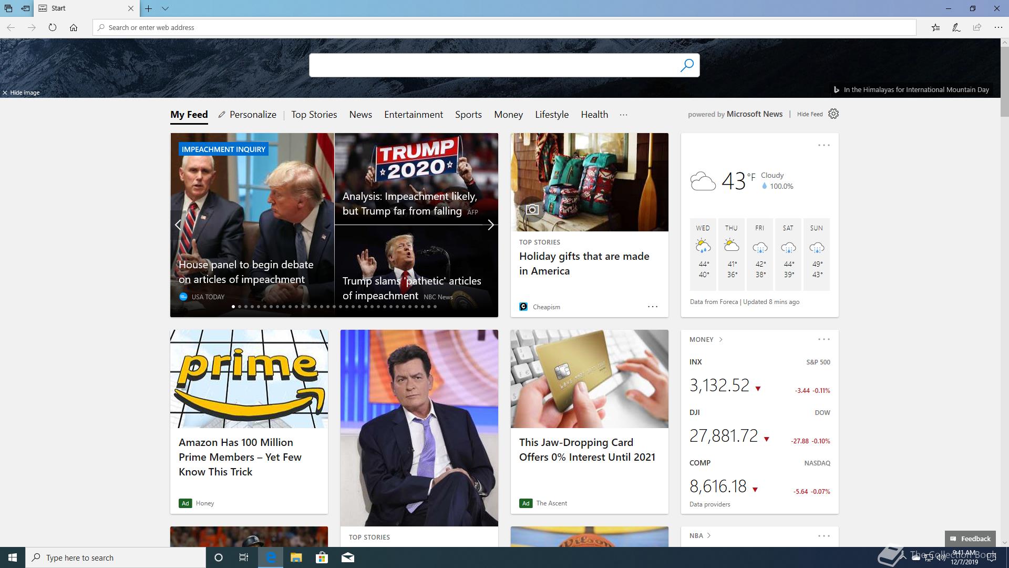Image resolution: width=1009 pixels, height=568 pixels.
Task: Click the first carousel dot indicator
Action: click(x=233, y=307)
